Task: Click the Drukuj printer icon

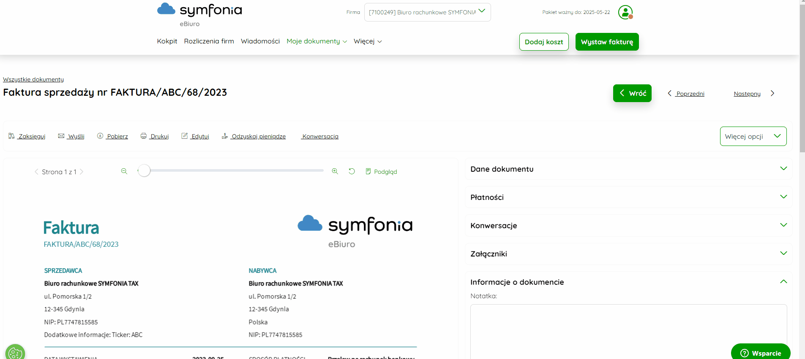Action: pyautogui.click(x=144, y=136)
